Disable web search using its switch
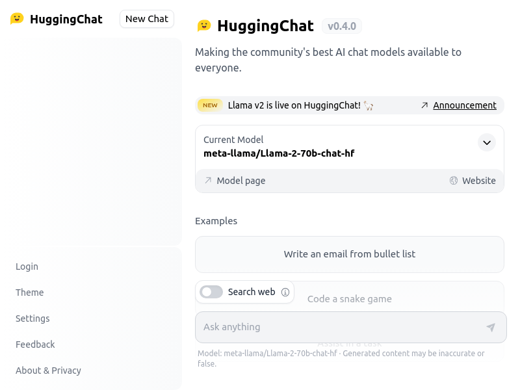 coord(211,292)
